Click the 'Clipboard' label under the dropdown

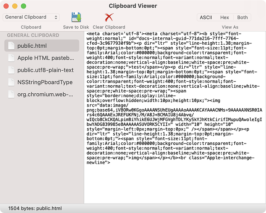click(31, 27)
